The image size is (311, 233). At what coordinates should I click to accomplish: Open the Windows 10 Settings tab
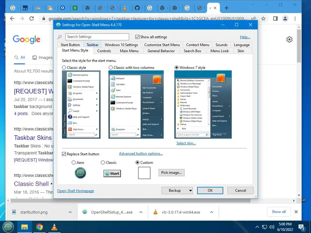coord(121,45)
